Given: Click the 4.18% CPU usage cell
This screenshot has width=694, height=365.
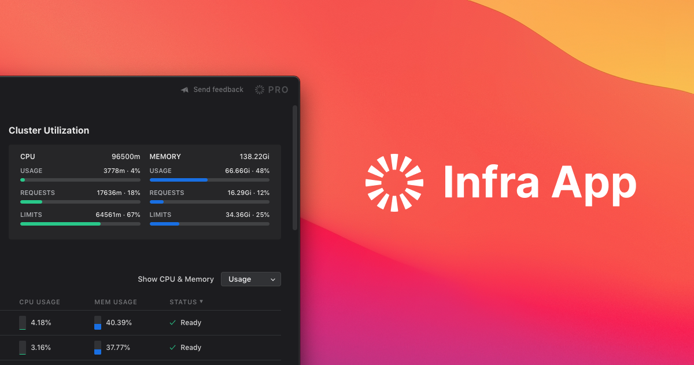Looking at the screenshot, I should click(41, 323).
